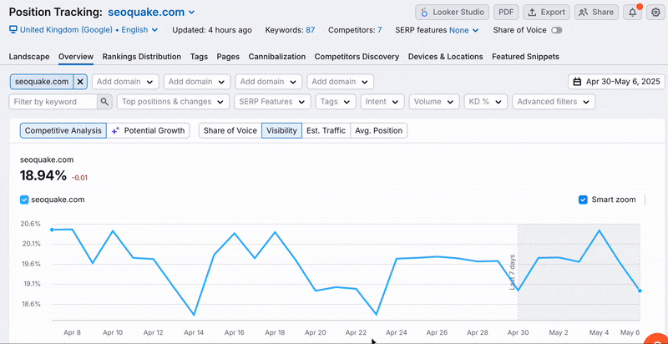Switch to Rankings Distribution tab

141,57
